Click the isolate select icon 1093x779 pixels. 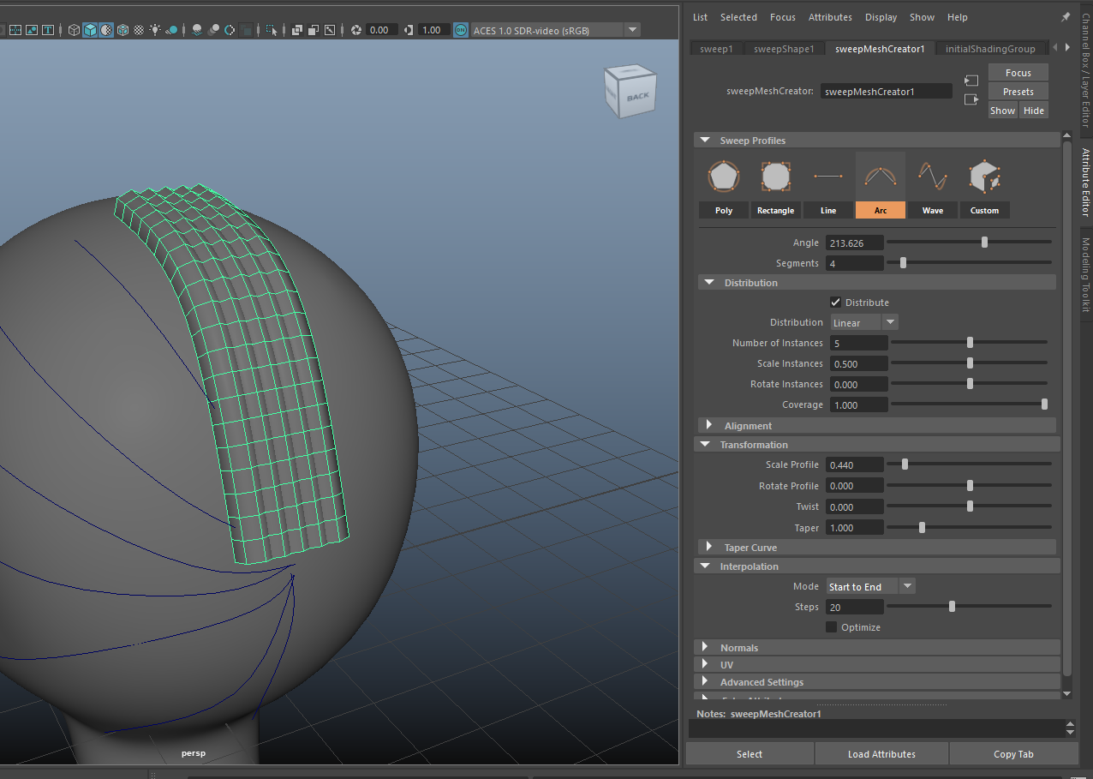point(272,30)
